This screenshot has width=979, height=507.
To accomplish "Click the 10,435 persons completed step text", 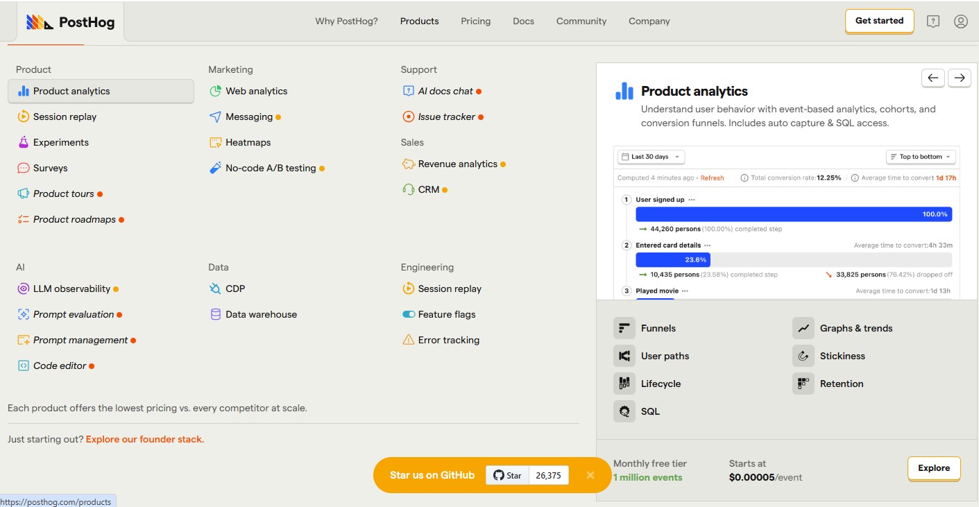I will 714,275.
